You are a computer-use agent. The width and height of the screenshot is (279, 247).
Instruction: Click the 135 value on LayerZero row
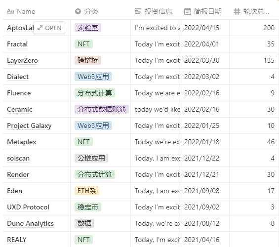tap(269, 60)
